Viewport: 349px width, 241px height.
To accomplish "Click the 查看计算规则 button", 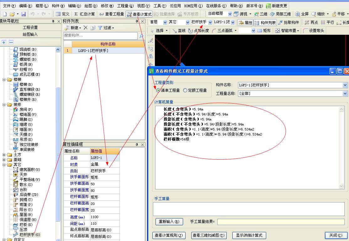I will (169, 235).
